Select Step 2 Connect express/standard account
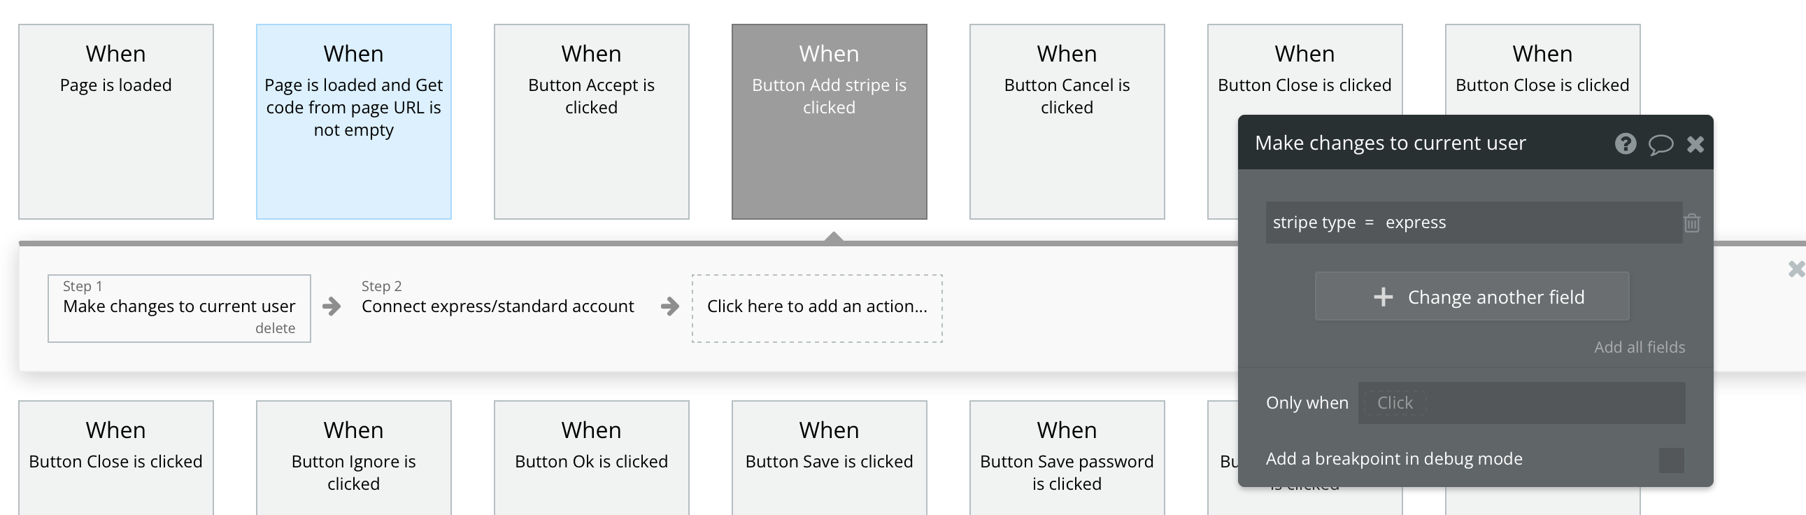The width and height of the screenshot is (1806, 515). tap(497, 306)
